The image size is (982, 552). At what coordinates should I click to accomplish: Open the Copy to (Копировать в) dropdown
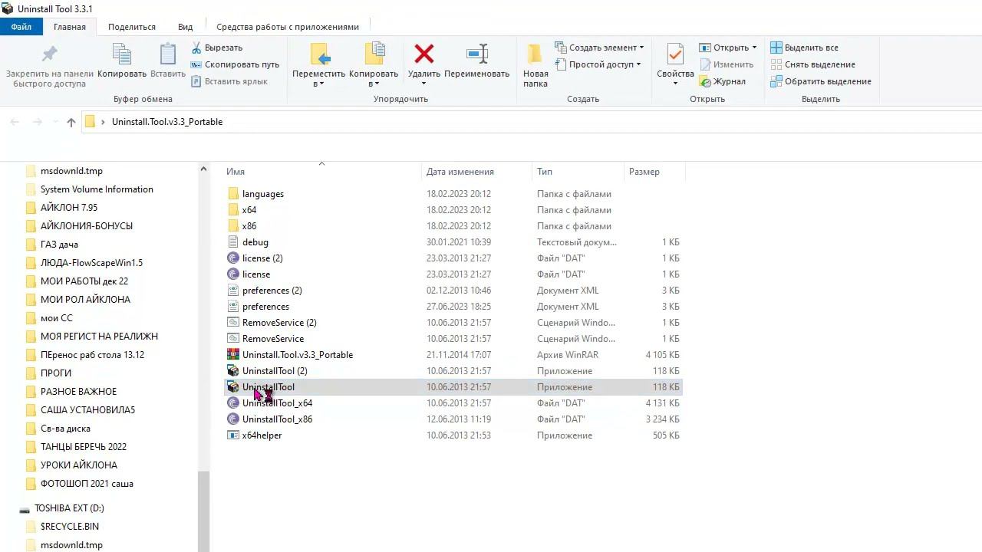pyautogui.click(x=374, y=79)
